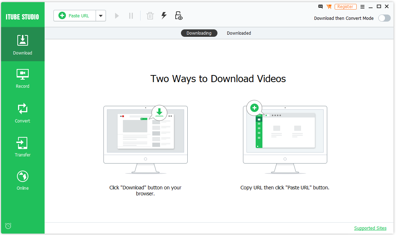Viewport: 397px width, 235px height.
Task: Go to the Convert section
Action: [x=23, y=113]
